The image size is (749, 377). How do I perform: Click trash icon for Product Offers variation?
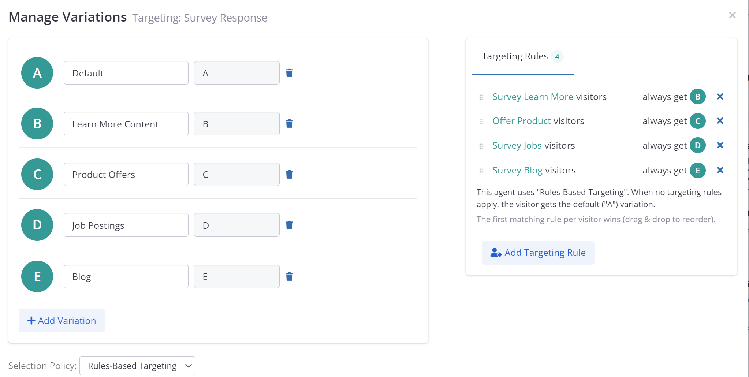[x=289, y=175]
